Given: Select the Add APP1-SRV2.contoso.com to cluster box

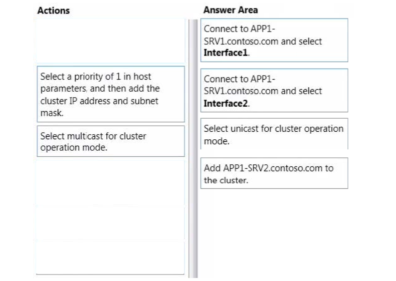Looking at the screenshot, I should click(x=274, y=173).
